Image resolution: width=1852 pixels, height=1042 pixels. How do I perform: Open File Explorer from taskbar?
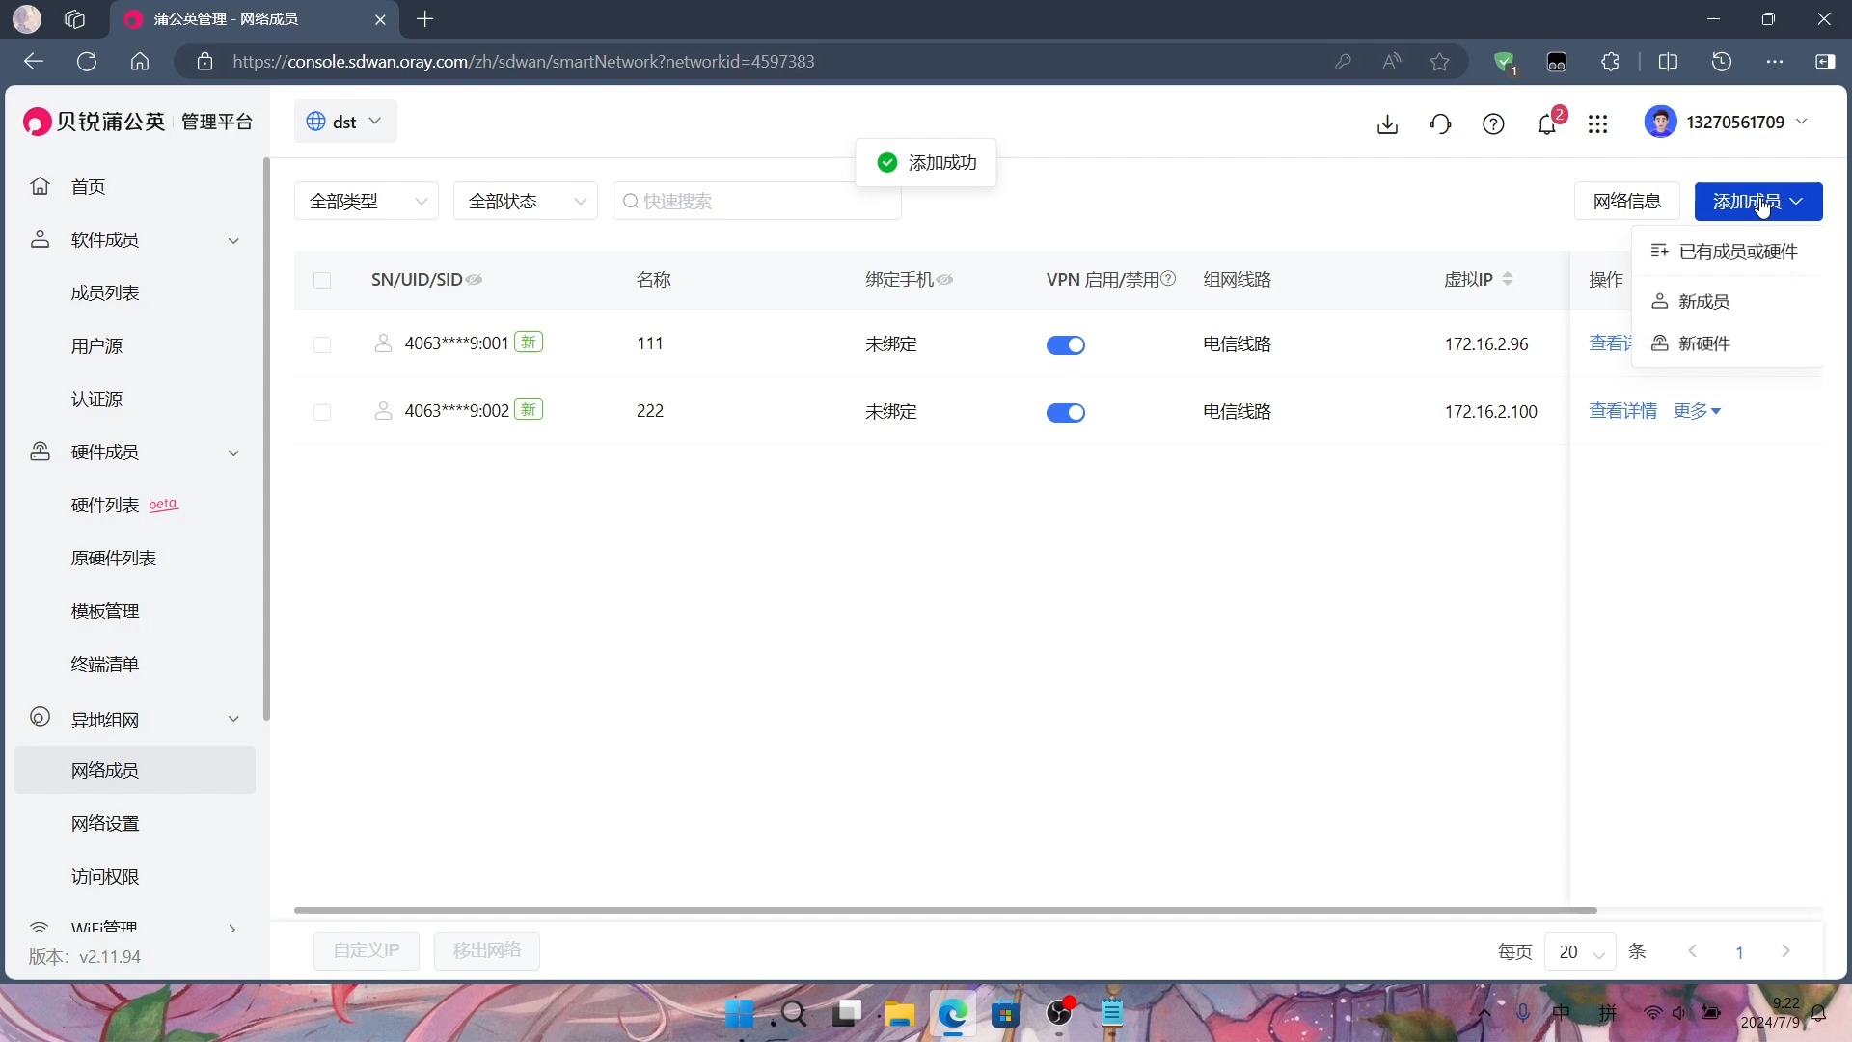(900, 1014)
